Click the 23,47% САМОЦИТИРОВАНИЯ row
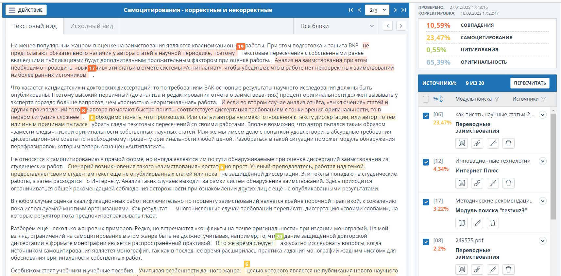The image size is (561, 276). coord(487,38)
